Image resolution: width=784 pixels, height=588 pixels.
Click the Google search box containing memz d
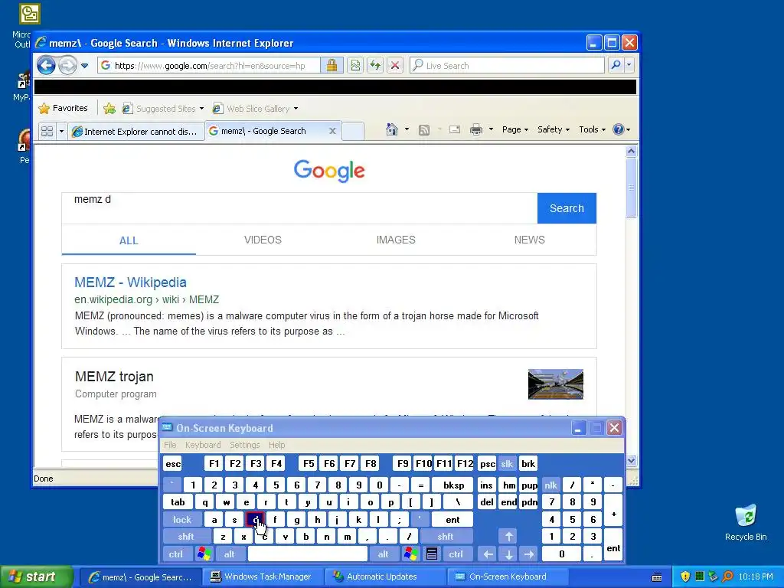[299, 208]
